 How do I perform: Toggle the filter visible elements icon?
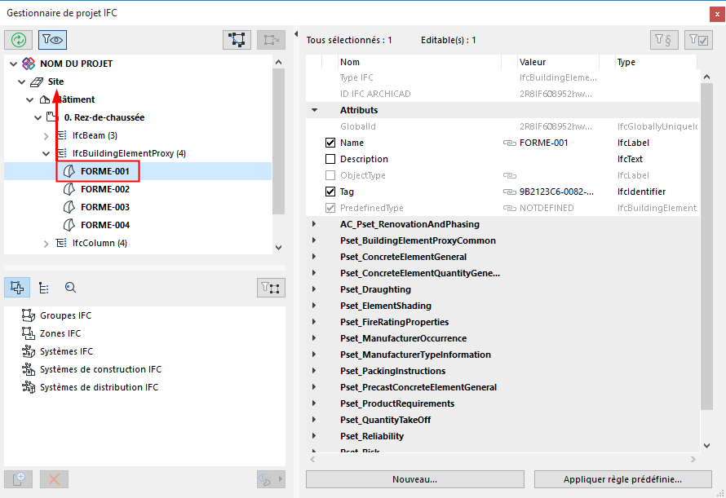pos(52,39)
